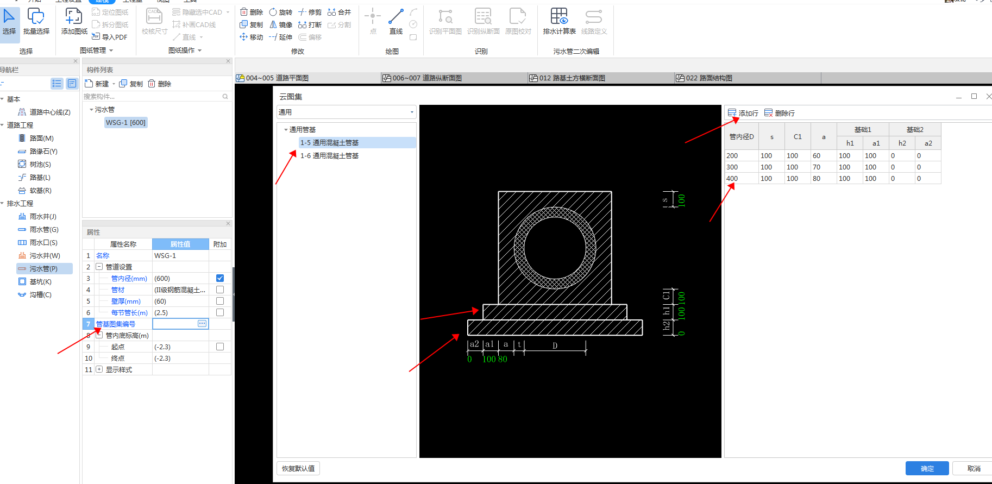Collapse the 通用管基 tree node
The height and width of the screenshot is (484, 992).
[286, 130]
